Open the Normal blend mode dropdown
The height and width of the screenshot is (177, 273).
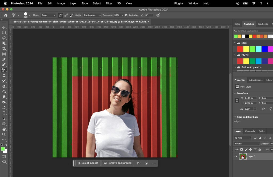click(x=246, y=144)
